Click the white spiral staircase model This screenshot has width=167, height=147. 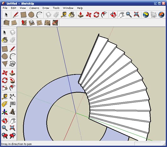(x=117, y=87)
